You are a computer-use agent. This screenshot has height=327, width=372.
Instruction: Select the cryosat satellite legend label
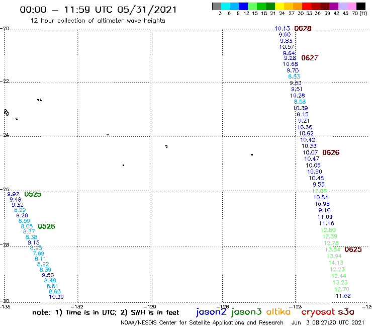click(x=318, y=312)
